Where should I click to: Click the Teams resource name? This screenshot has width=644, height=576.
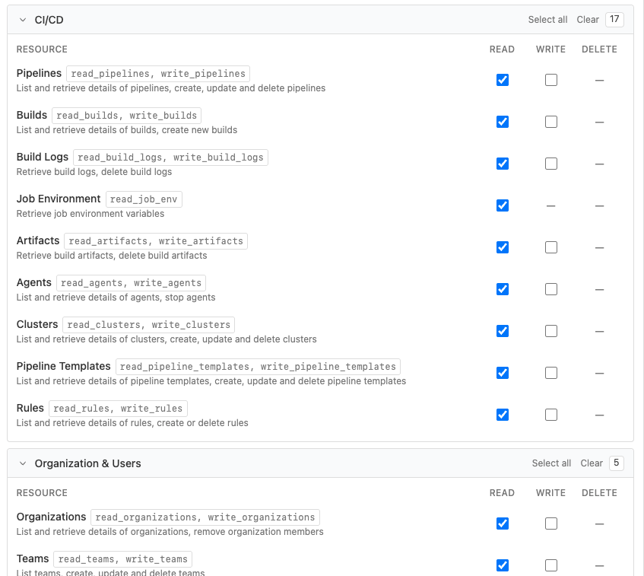33,558
